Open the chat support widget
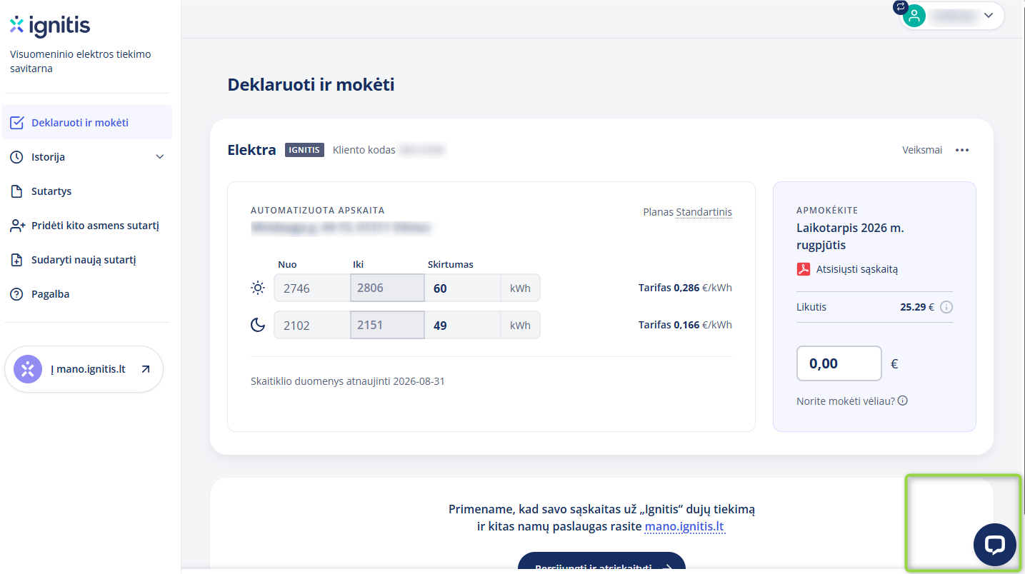The height and width of the screenshot is (574, 1025). tap(995, 545)
